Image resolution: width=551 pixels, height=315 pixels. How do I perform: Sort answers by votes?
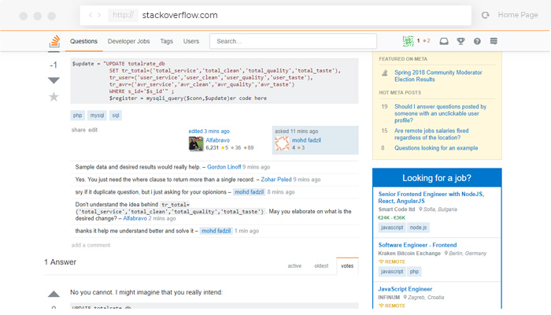point(347,266)
